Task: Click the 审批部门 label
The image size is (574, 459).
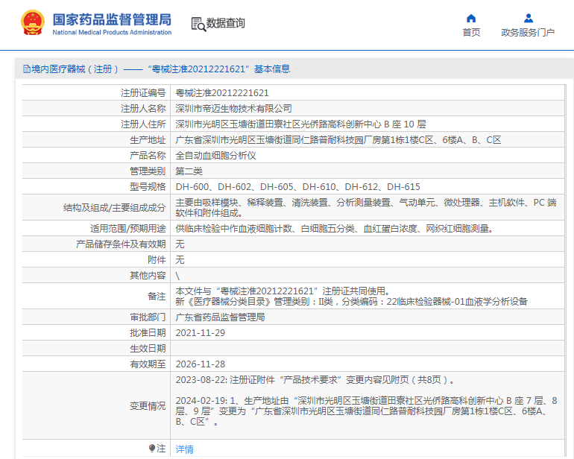Action: (148, 317)
